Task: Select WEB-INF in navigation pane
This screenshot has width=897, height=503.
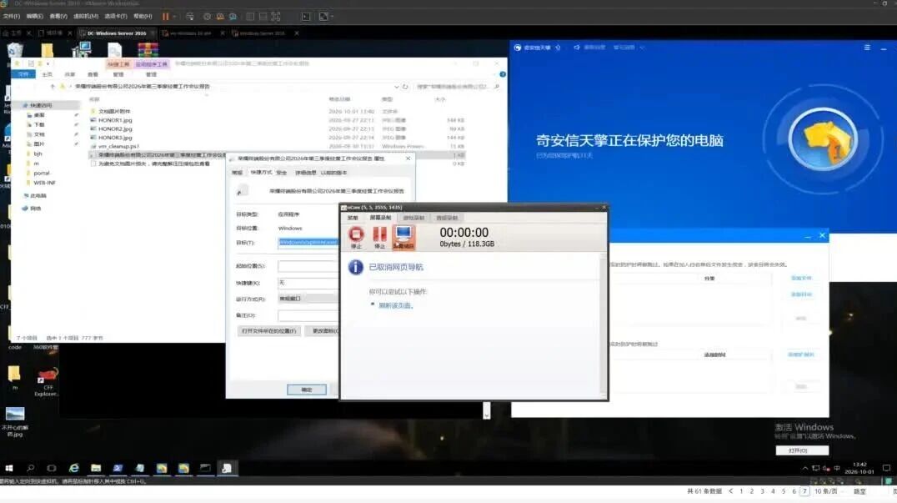Action: pos(44,184)
